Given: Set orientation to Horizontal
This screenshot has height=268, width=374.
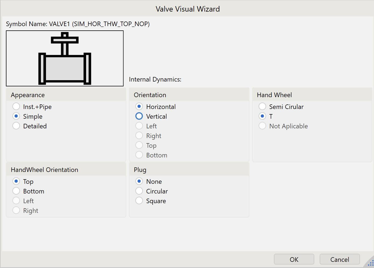Looking at the screenshot, I should click(139, 107).
